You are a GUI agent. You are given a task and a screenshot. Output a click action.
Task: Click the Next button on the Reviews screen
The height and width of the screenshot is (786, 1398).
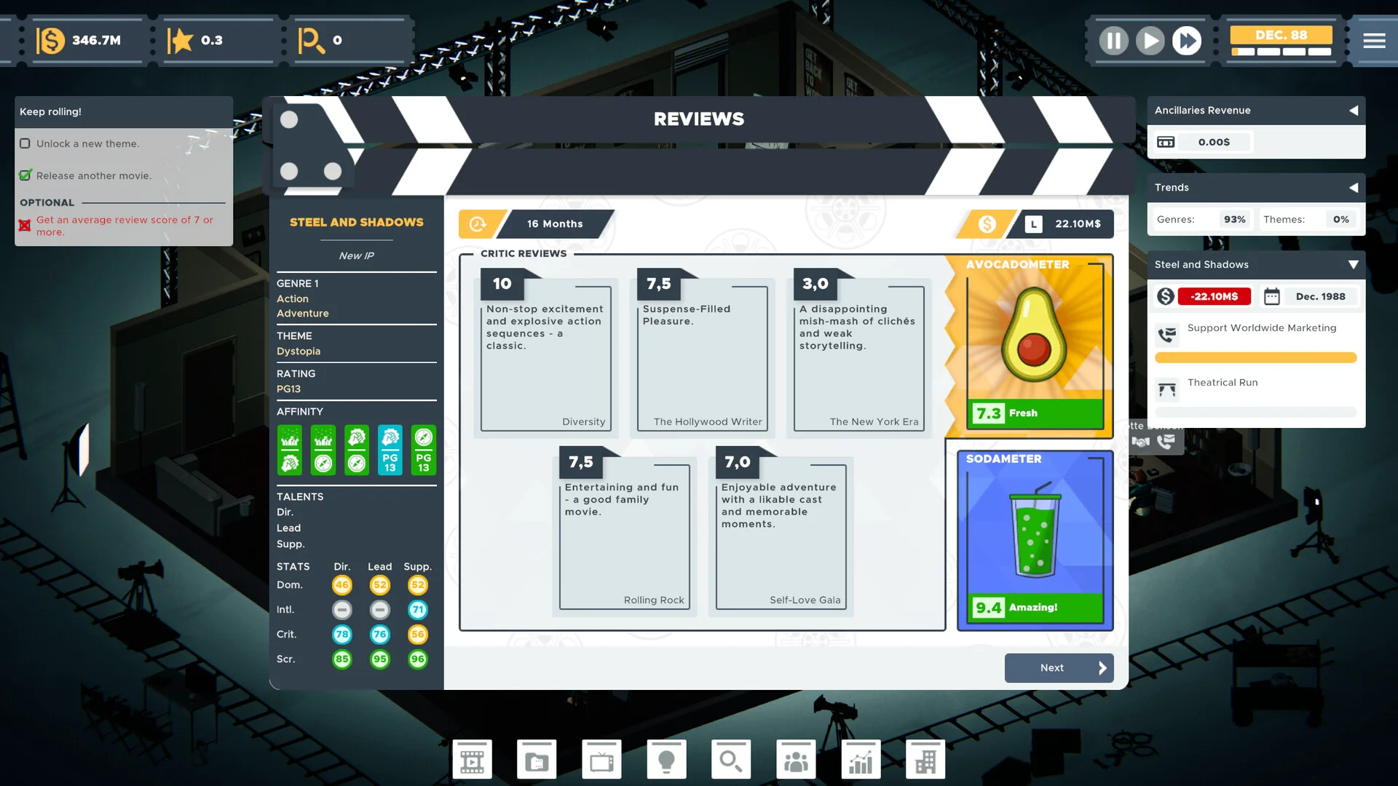[x=1059, y=667]
